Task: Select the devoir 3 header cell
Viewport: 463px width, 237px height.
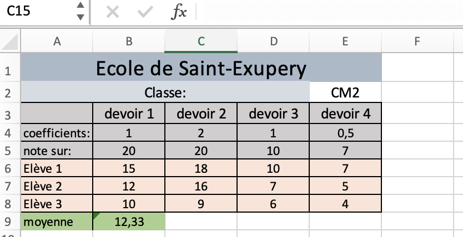Action: [x=273, y=114]
